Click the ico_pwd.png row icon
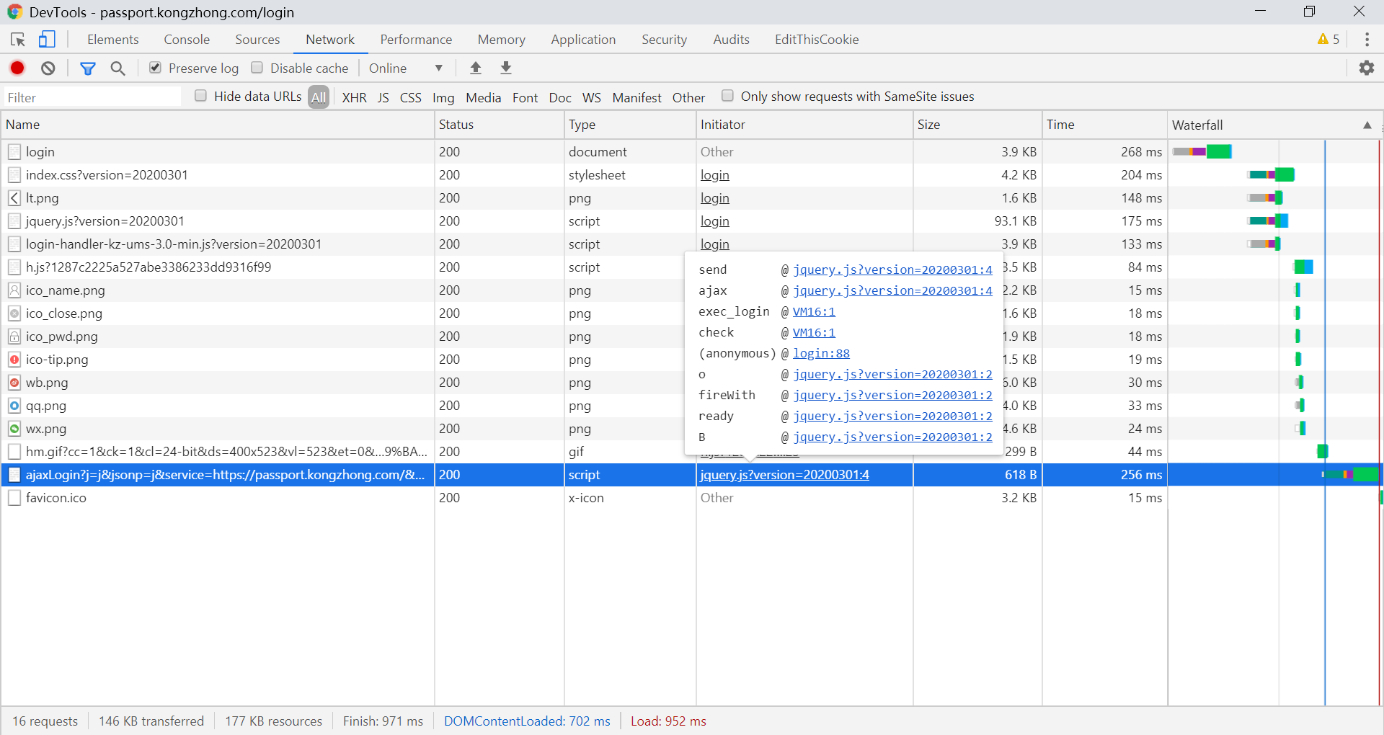 pos(14,337)
